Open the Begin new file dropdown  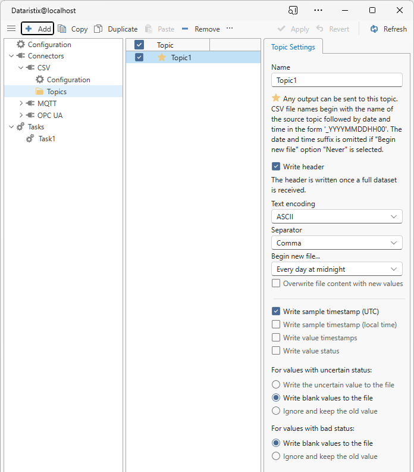337,269
